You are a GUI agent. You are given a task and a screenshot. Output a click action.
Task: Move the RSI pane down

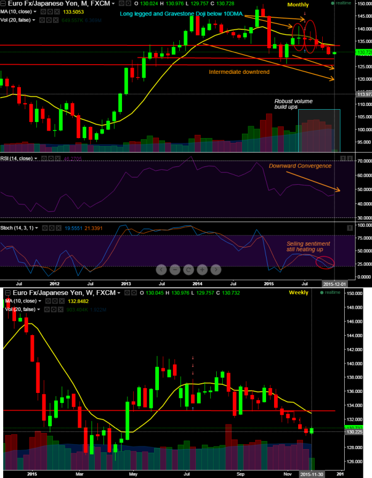tap(350, 158)
